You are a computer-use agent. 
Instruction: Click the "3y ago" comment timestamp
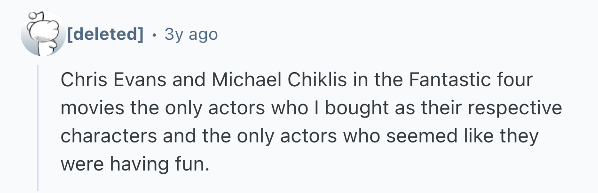click(x=190, y=34)
